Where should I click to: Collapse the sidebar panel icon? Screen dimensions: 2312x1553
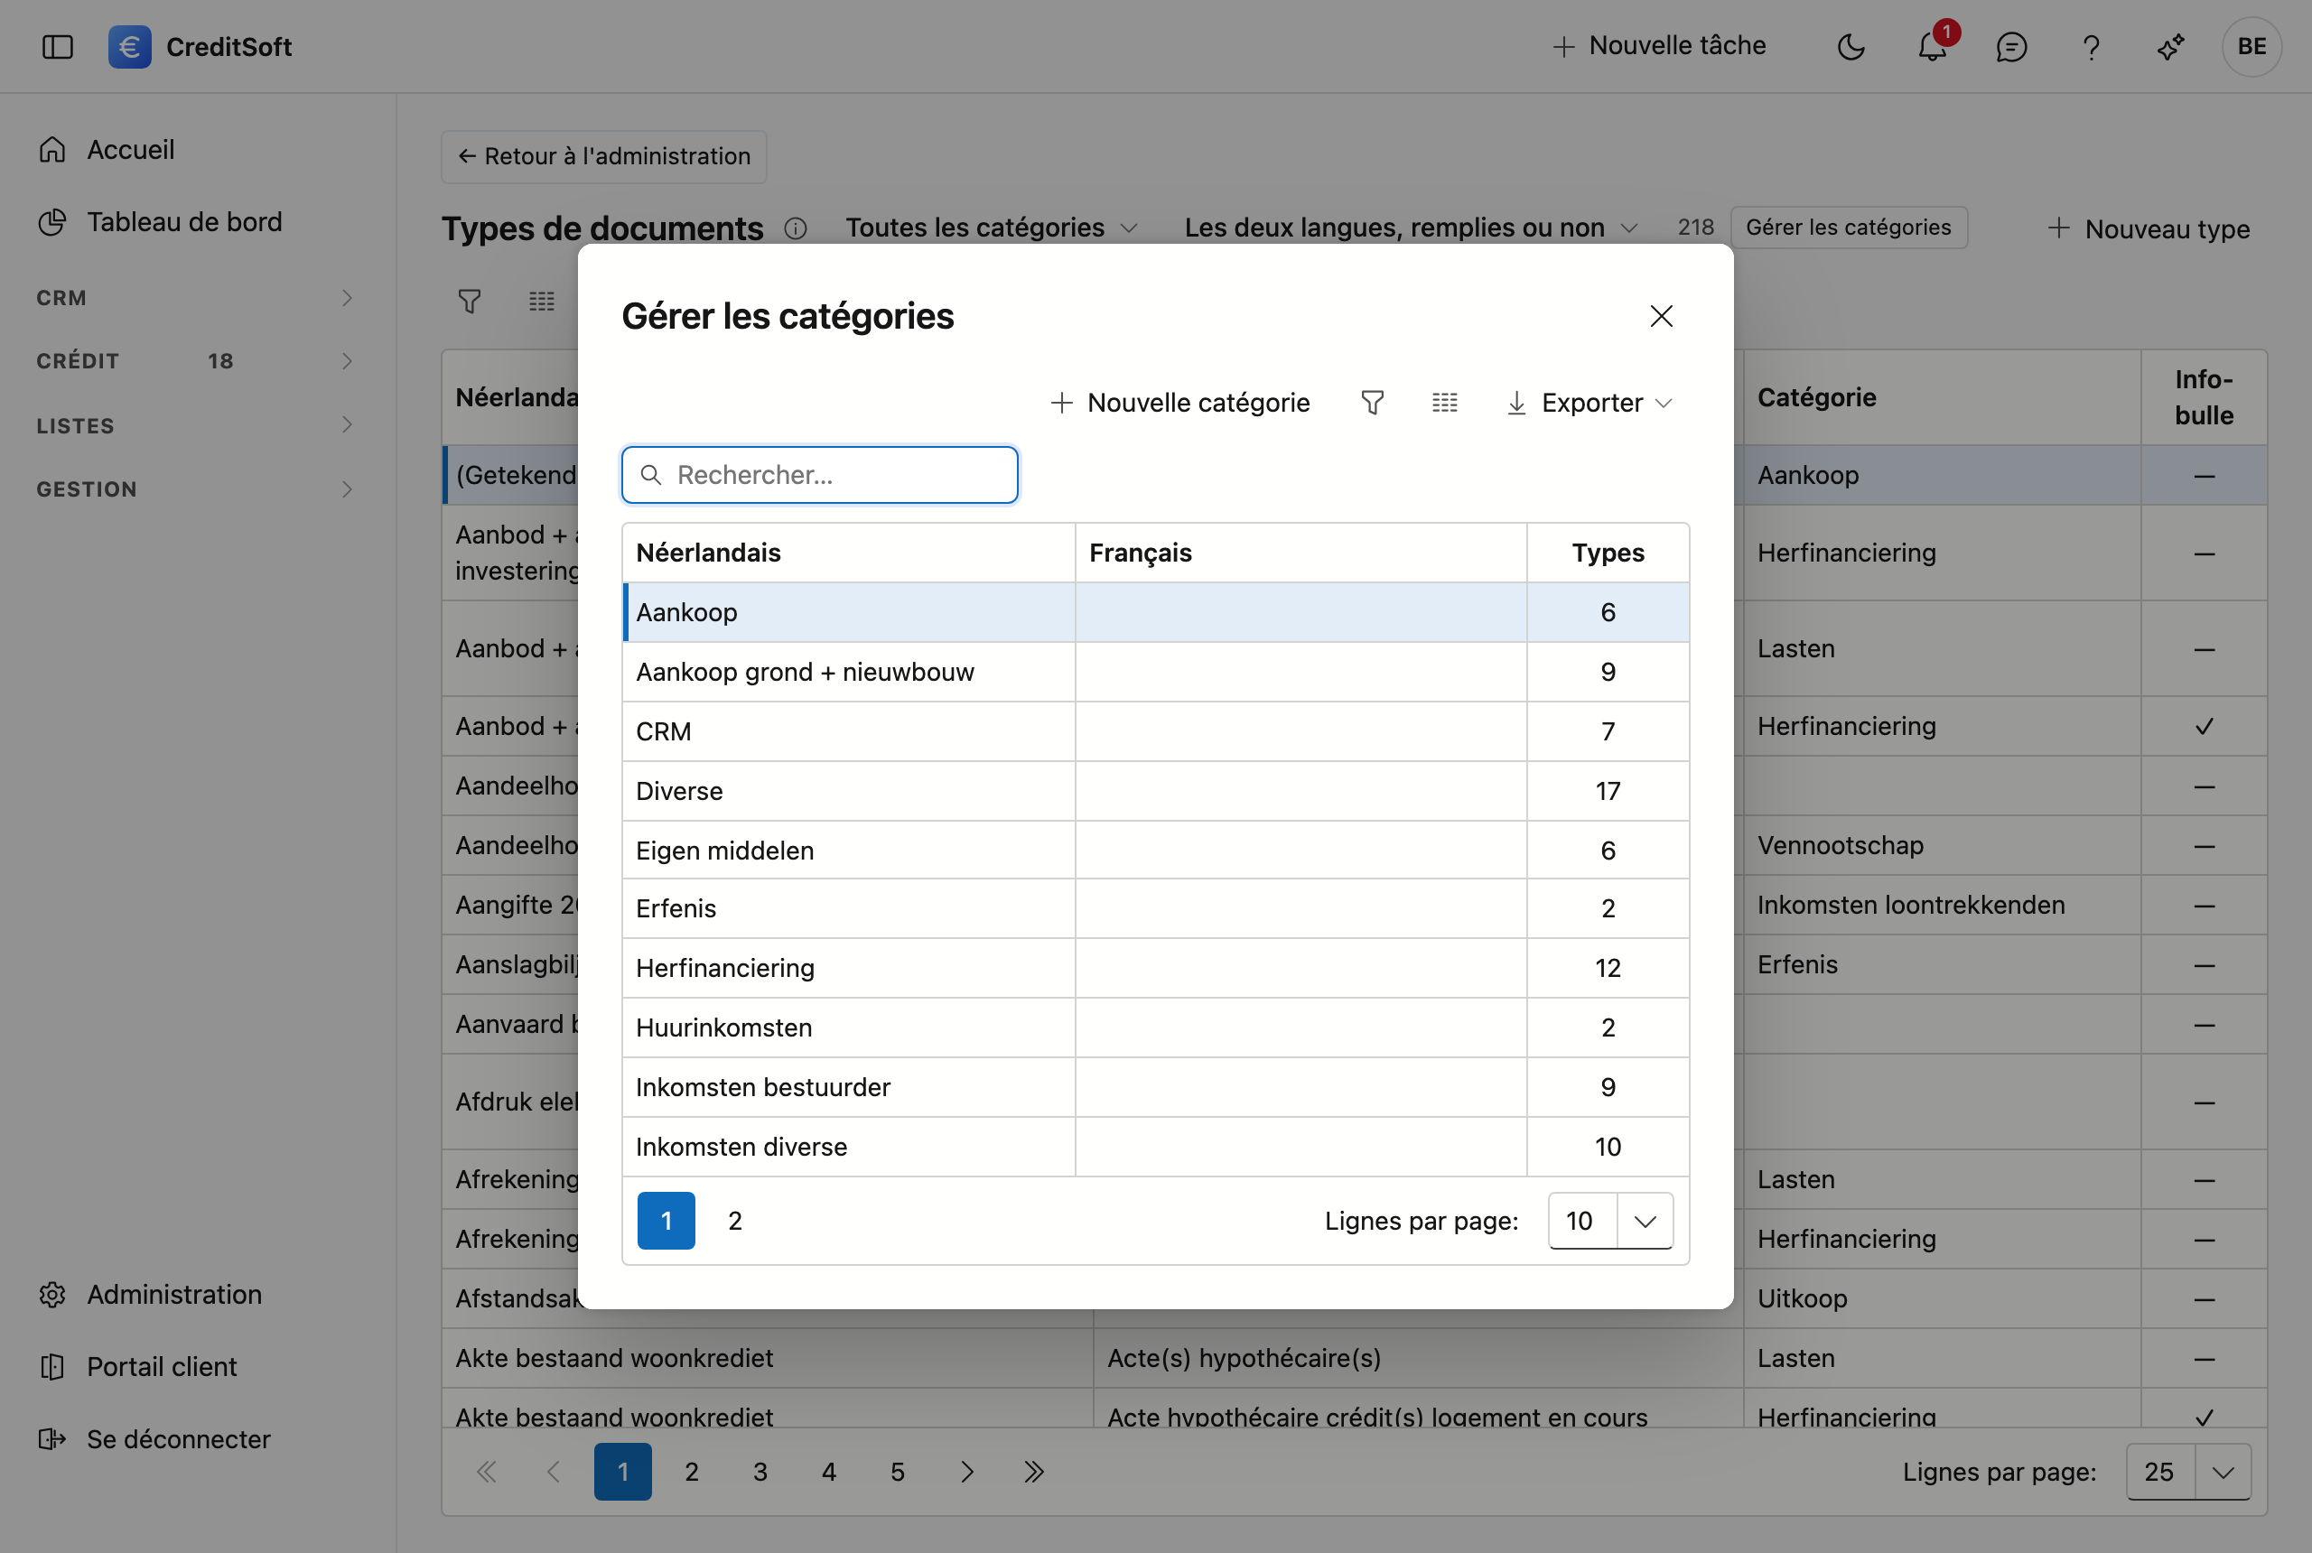click(58, 47)
